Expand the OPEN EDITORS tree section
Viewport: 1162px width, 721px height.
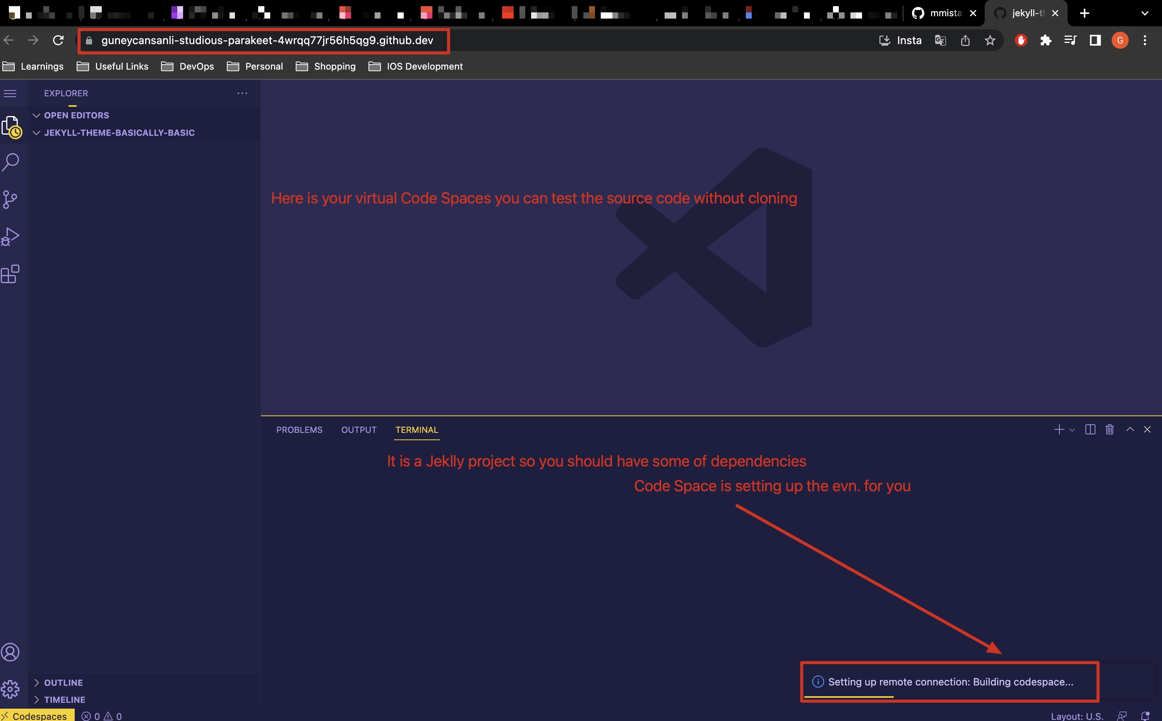pos(77,114)
